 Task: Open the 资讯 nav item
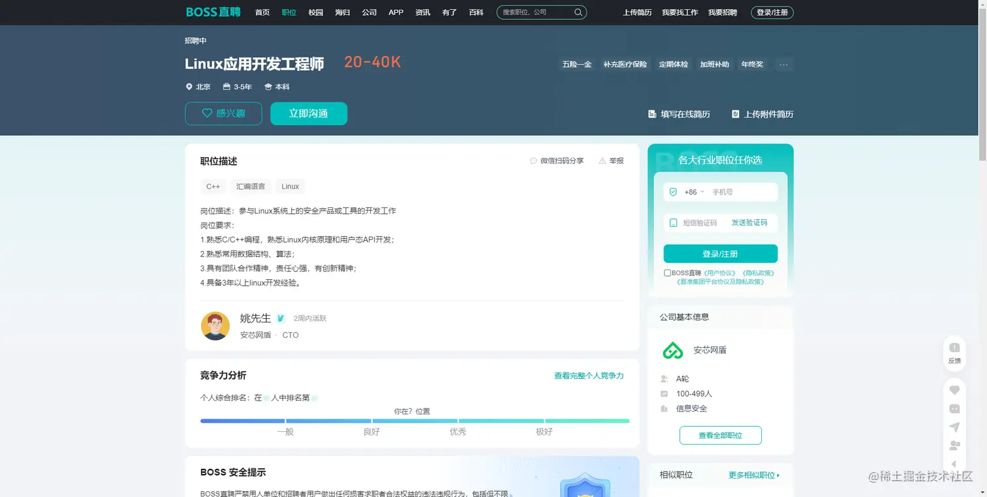[423, 12]
